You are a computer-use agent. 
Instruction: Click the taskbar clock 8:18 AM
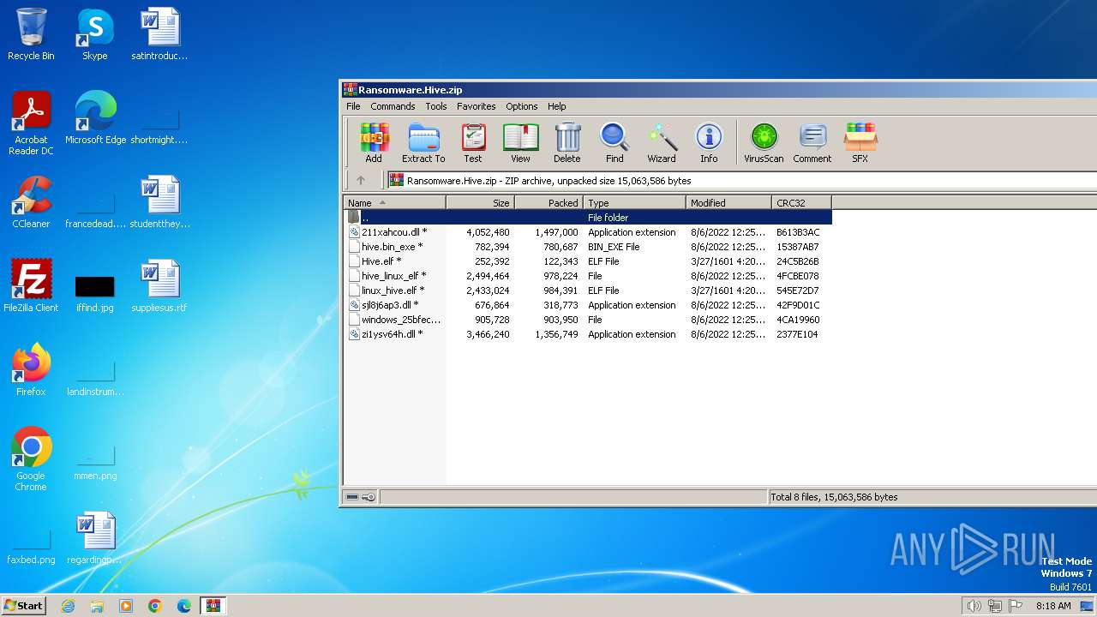pyautogui.click(x=1053, y=606)
